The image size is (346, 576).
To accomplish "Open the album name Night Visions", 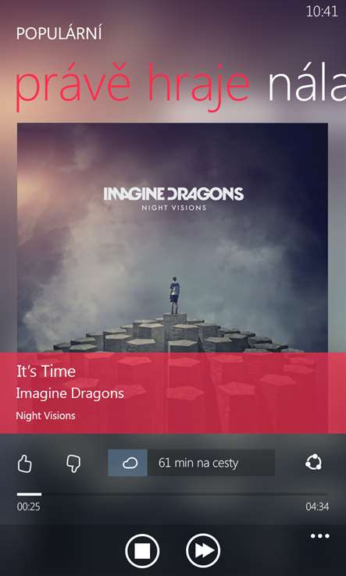I will click(45, 416).
